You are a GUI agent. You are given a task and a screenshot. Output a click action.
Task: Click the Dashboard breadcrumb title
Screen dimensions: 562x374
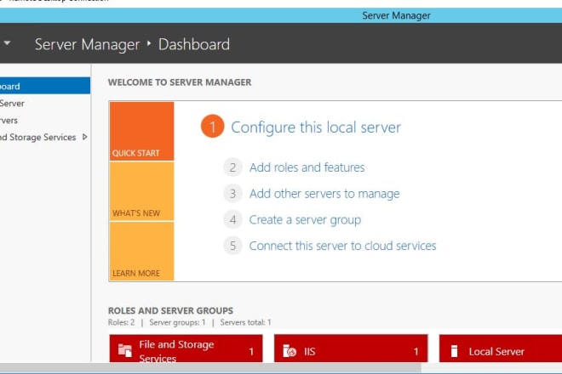click(194, 44)
